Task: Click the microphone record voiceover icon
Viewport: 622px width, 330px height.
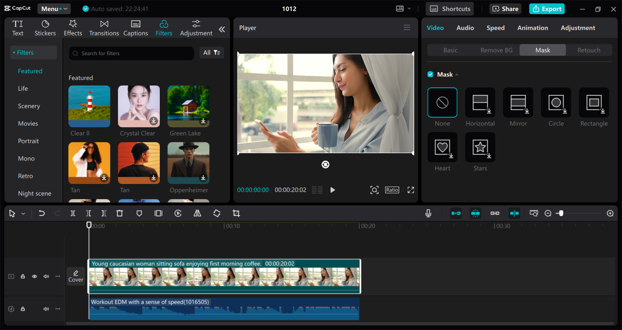Action: coord(428,213)
